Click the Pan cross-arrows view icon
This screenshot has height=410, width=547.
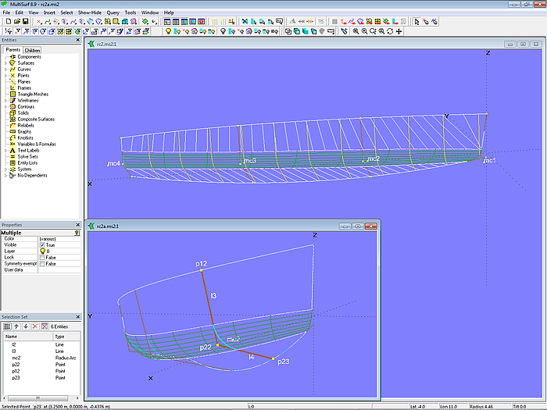pyautogui.click(x=399, y=32)
